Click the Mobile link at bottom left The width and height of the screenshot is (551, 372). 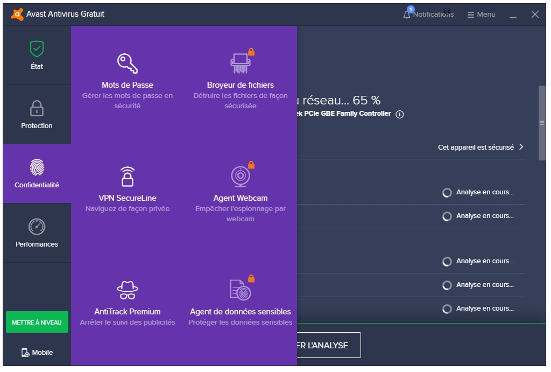[37, 352]
